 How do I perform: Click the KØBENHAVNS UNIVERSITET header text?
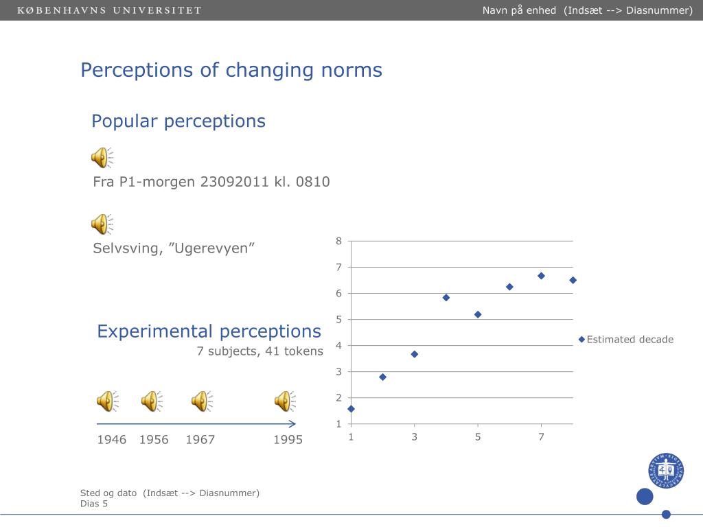click(109, 10)
